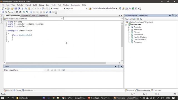The height and width of the screenshot is (100, 178).
Task: Open the Build menu
Action: point(35,5)
